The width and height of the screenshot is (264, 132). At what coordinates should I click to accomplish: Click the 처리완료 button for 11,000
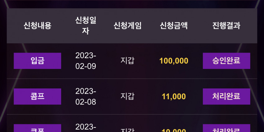pyautogui.click(x=226, y=96)
